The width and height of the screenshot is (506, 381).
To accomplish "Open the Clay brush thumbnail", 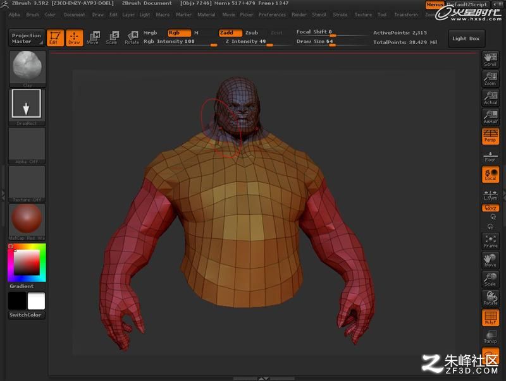I will tap(27, 69).
